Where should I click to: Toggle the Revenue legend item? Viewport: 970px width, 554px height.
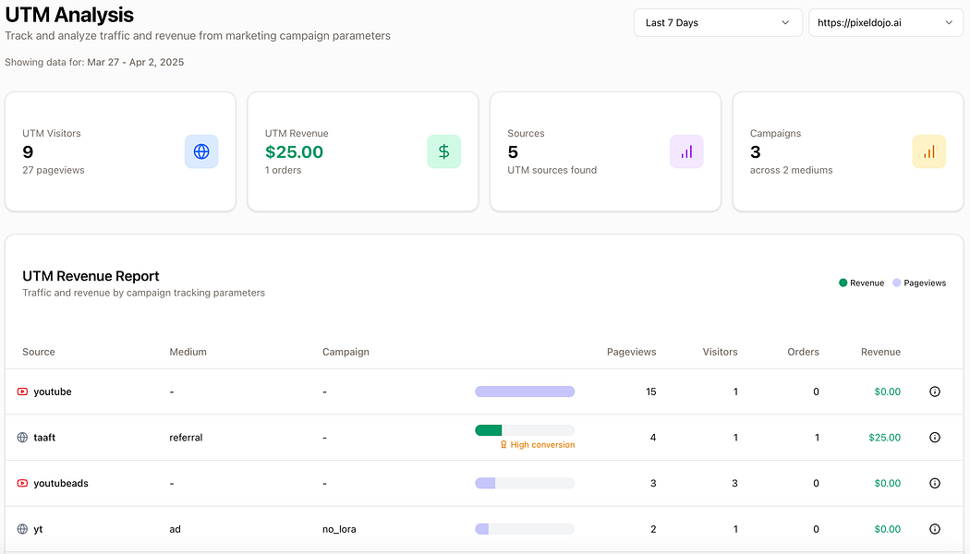pyautogui.click(x=862, y=283)
